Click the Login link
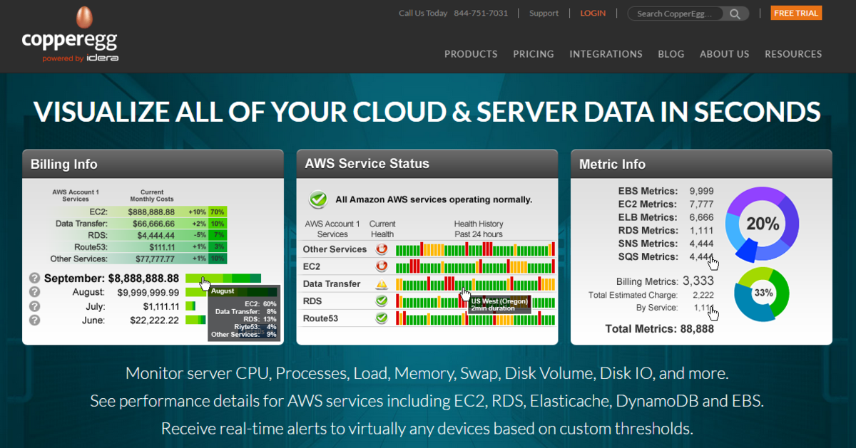The width and height of the screenshot is (856, 448). pyautogui.click(x=593, y=14)
